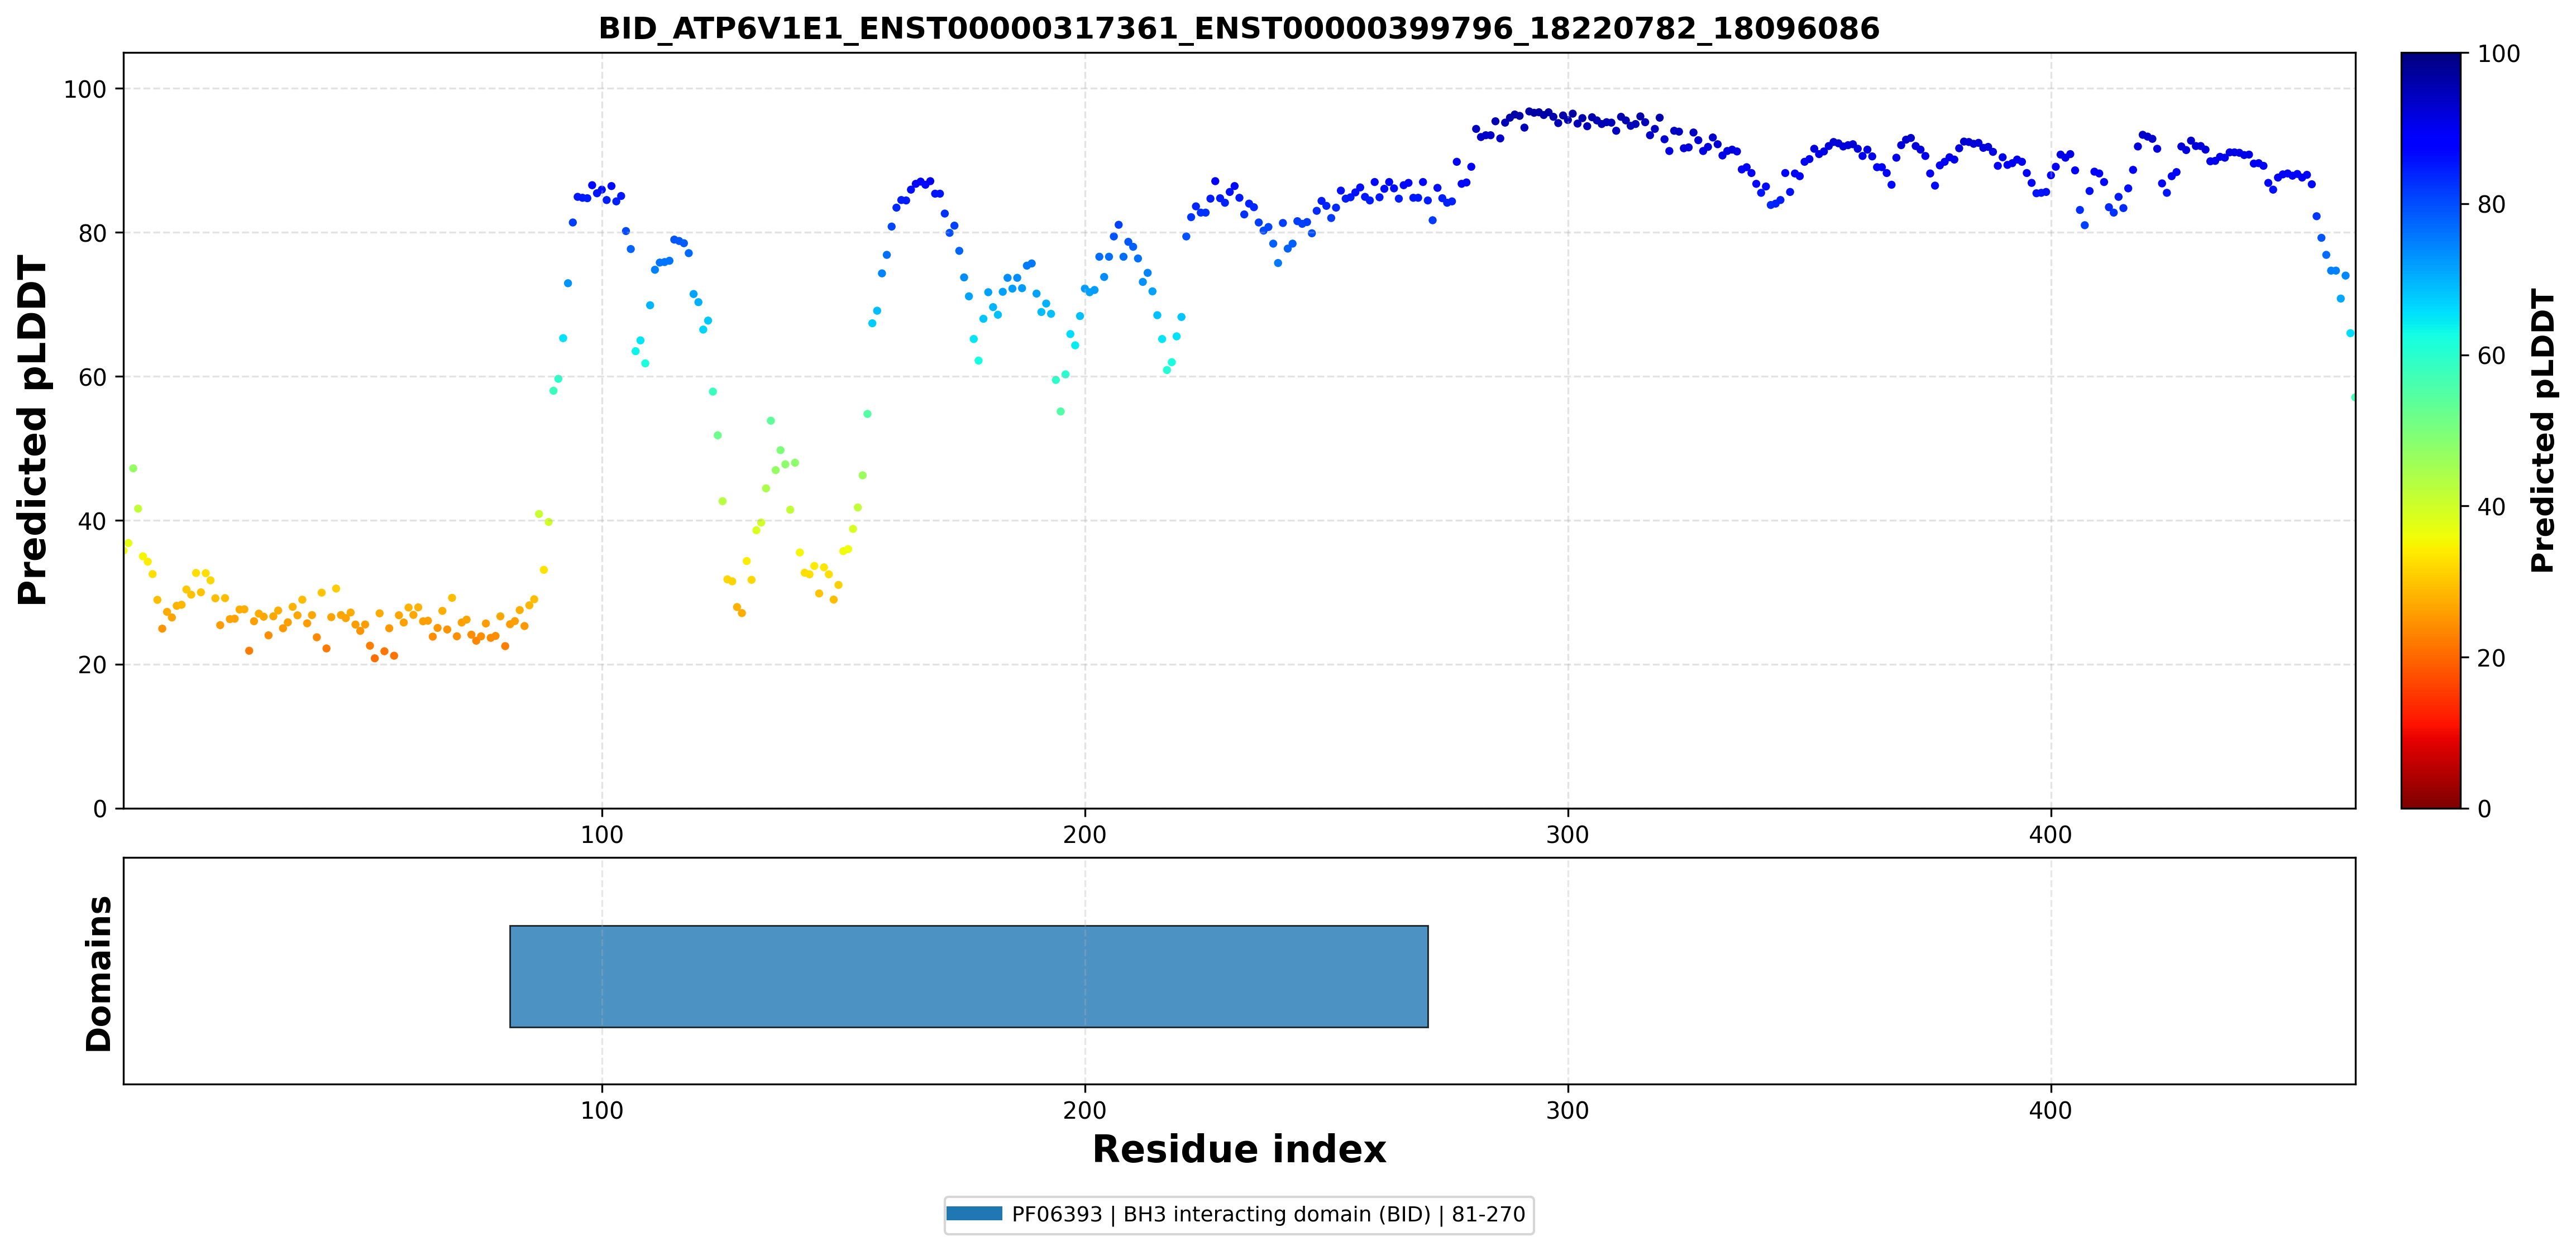The width and height of the screenshot is (2576, 1251).
Task: Click the y-axis tick label 20
Action: point(92,665)
